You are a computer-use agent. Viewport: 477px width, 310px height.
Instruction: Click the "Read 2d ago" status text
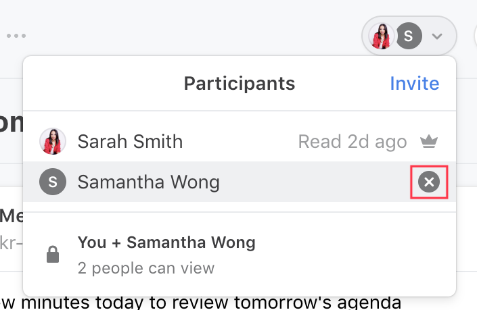(x=353, y=142)
